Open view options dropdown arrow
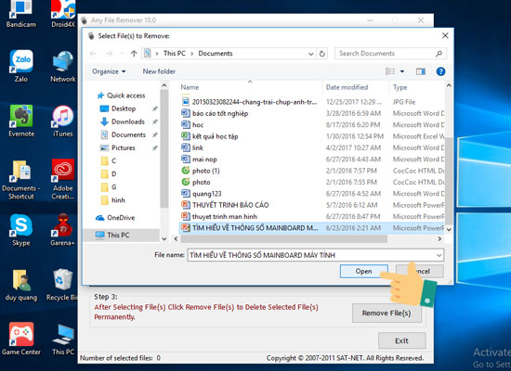 tap(402, 71)
